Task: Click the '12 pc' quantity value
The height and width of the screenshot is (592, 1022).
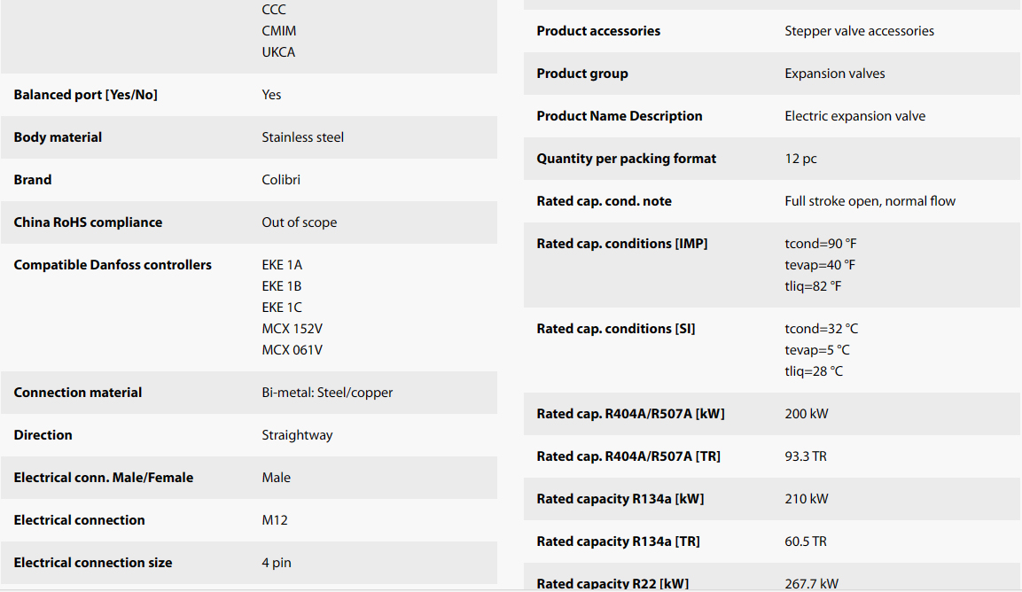Action: click(800, 159)
